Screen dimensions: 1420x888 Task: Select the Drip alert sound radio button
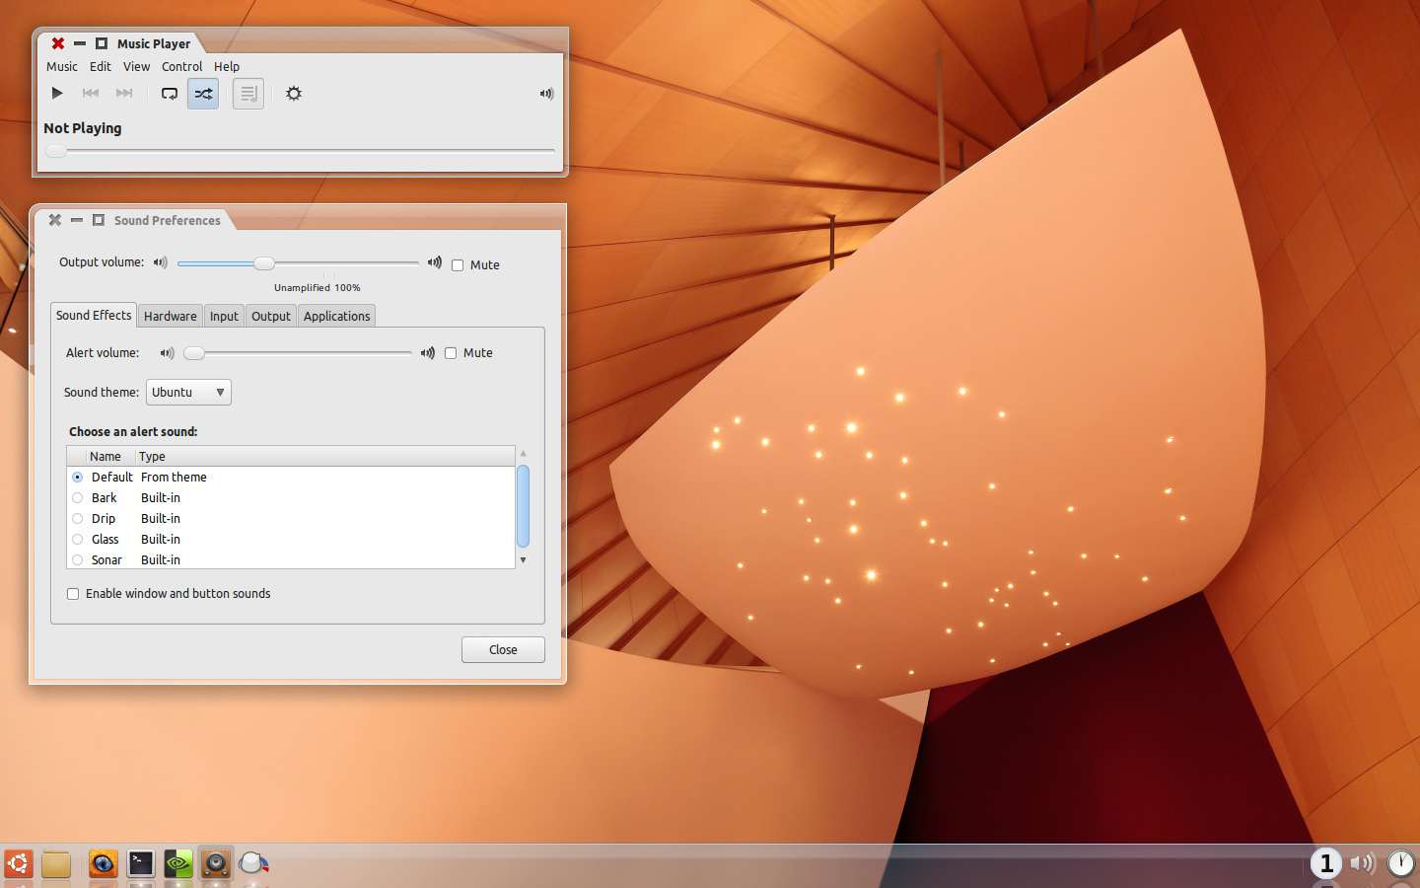[x=78, y=519]
